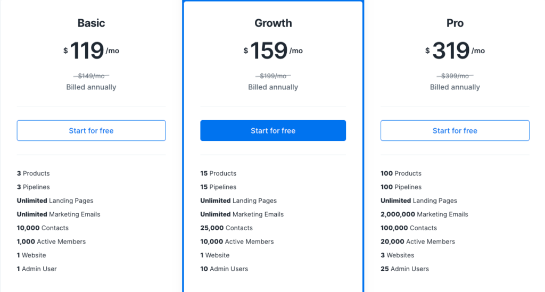Select the Growth plan heading

click(273, 23)
